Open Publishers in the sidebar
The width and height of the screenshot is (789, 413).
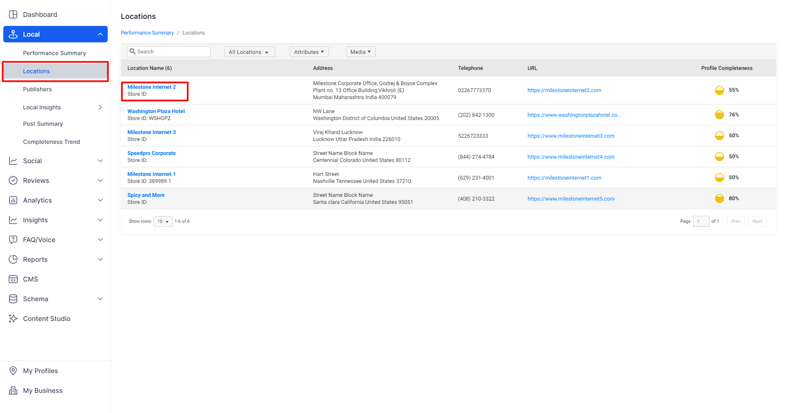tap(37, 89)
